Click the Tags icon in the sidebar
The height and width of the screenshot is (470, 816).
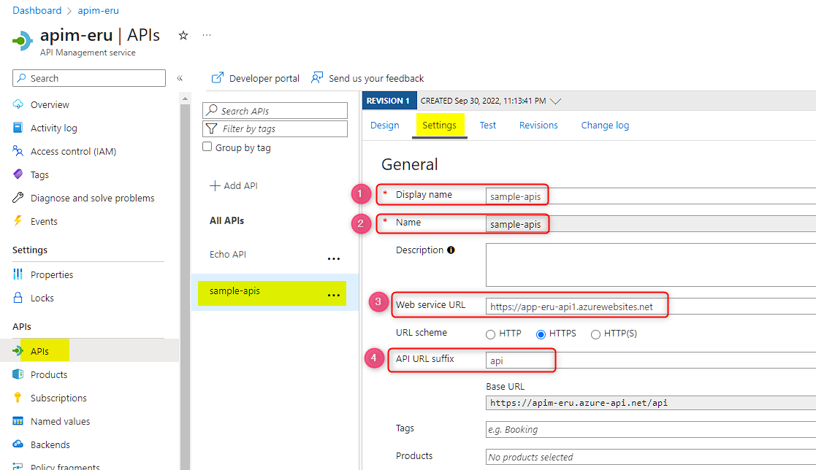[18, 174]
